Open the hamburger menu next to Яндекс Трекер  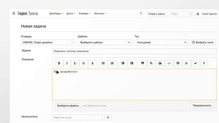coord(14,13)
